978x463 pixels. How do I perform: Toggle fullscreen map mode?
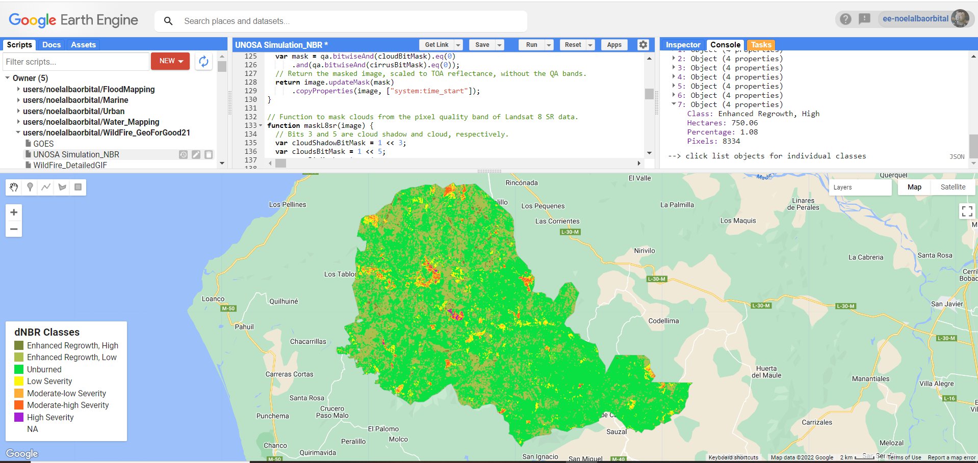[966, 211]
